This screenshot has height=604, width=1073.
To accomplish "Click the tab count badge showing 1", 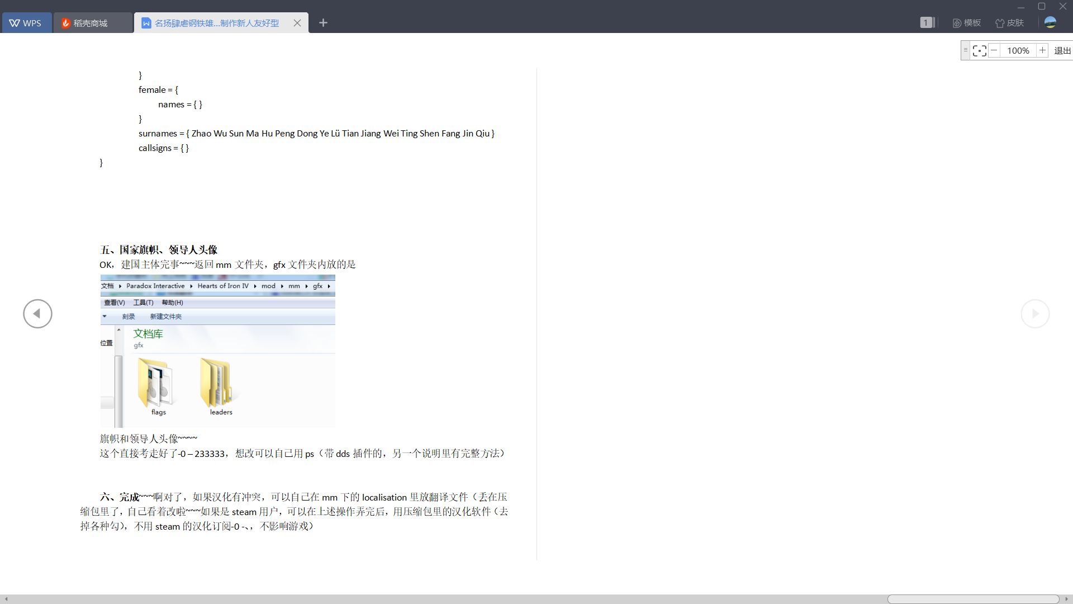I will (927, 22).
